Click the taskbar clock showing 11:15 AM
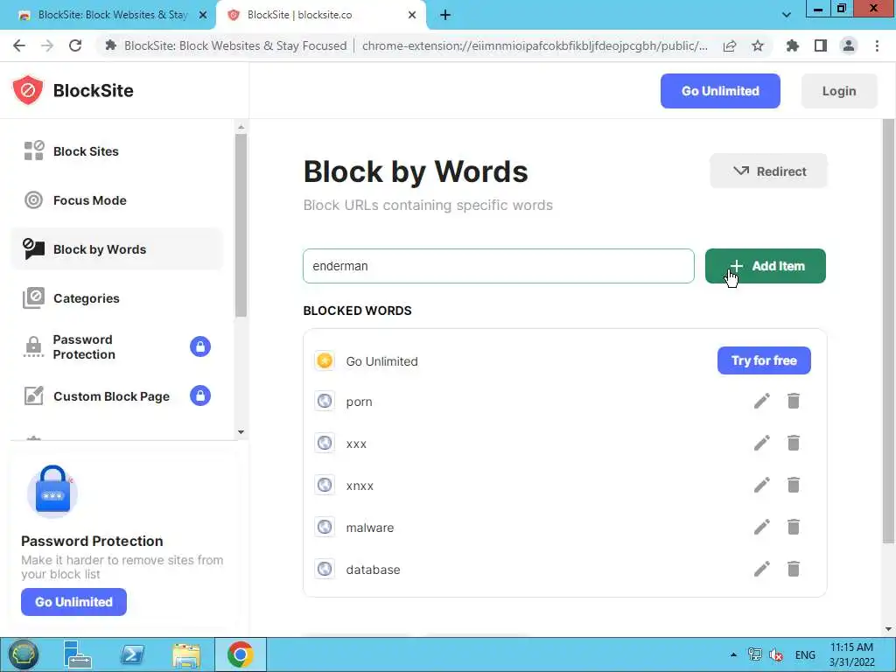Viewport: 896px width, 672px height. [851, 654]
